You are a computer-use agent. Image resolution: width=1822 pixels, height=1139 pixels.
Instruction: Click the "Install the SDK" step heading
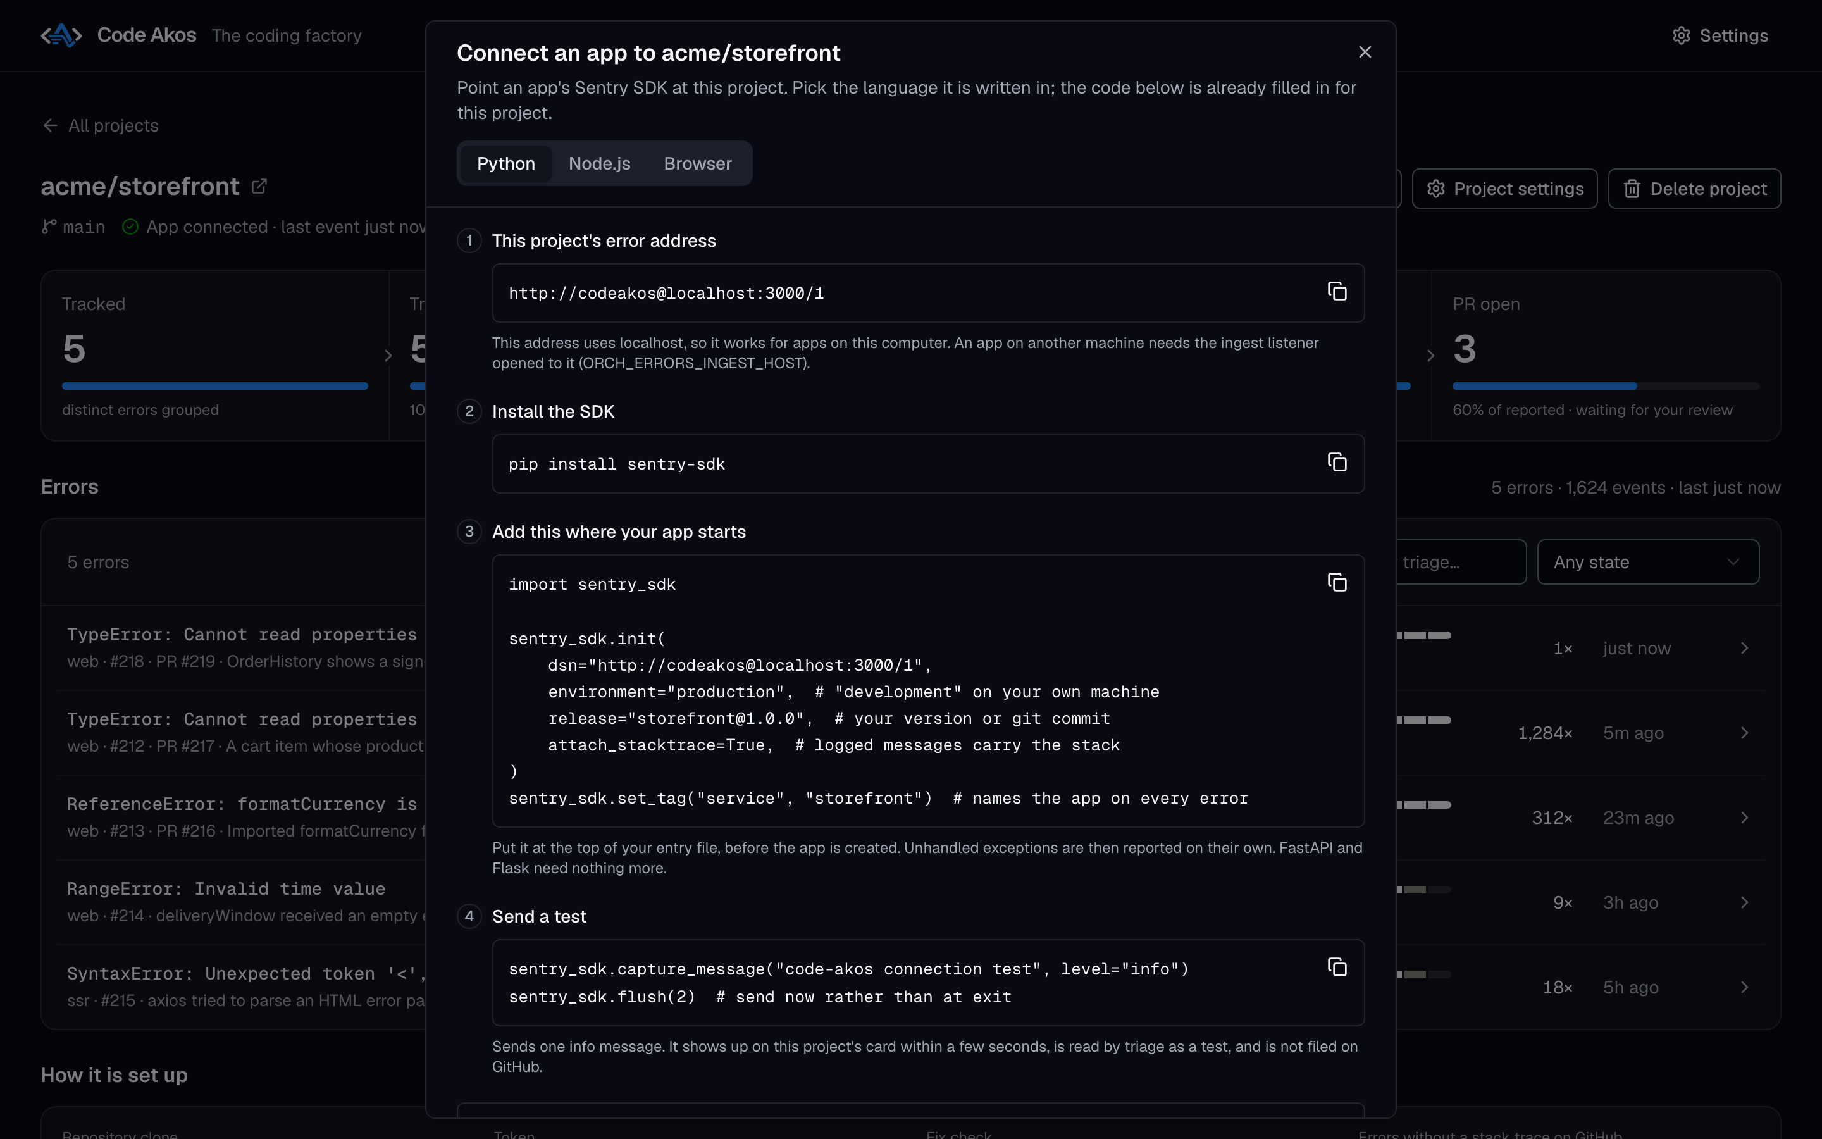tap(553, 411)
